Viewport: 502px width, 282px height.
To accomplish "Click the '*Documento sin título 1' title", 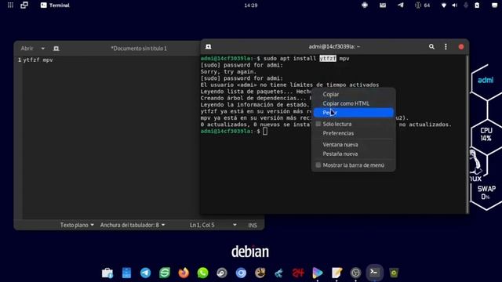I will [x=139, y=49].
